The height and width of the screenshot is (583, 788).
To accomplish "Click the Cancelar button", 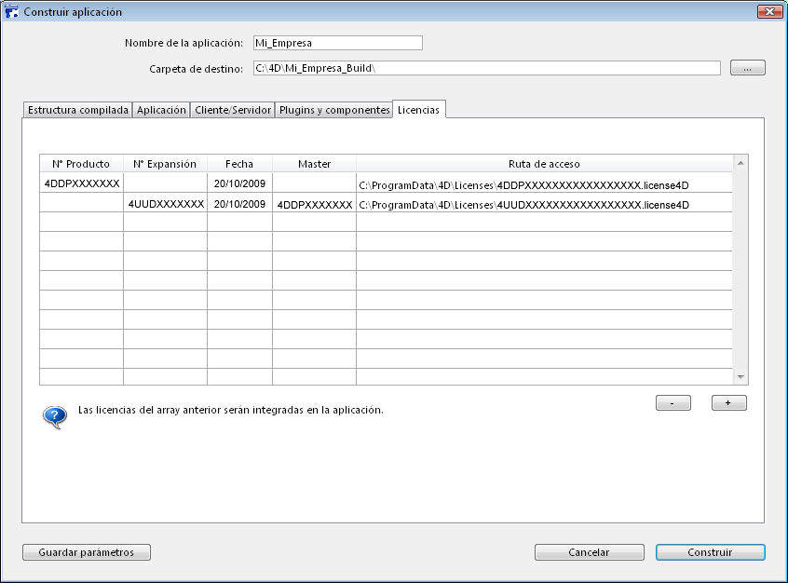I will [x=589, y=552].
